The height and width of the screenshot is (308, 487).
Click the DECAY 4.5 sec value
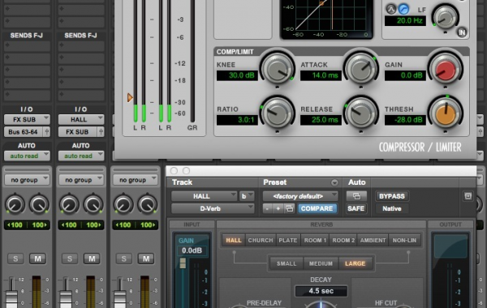321,291
